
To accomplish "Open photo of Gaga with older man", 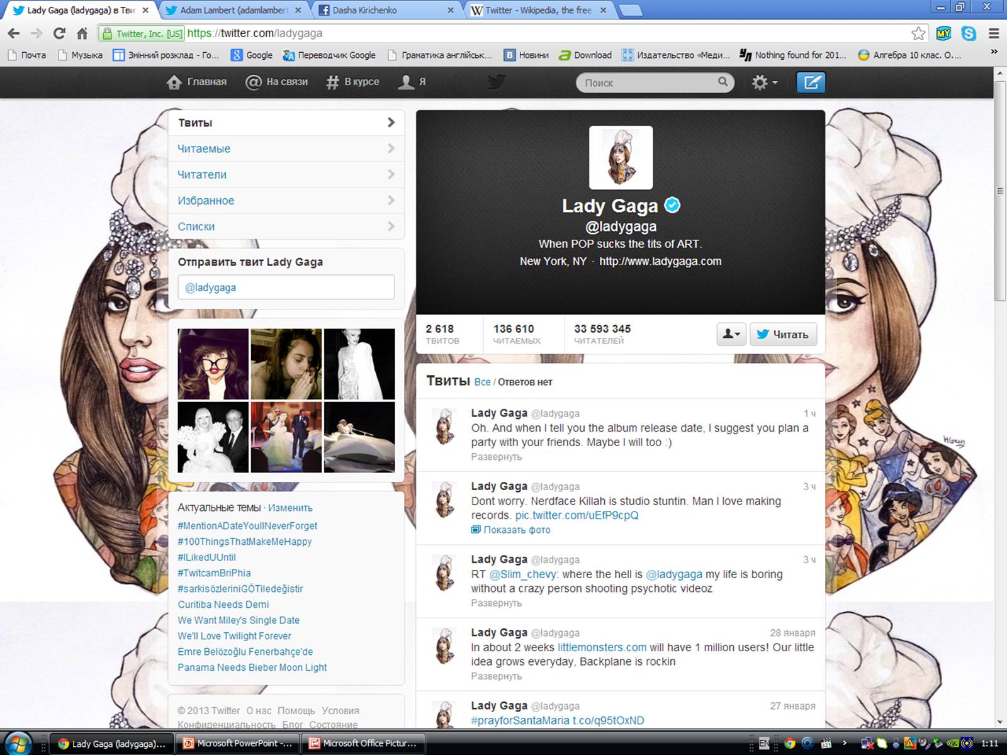I will [213, 437].
